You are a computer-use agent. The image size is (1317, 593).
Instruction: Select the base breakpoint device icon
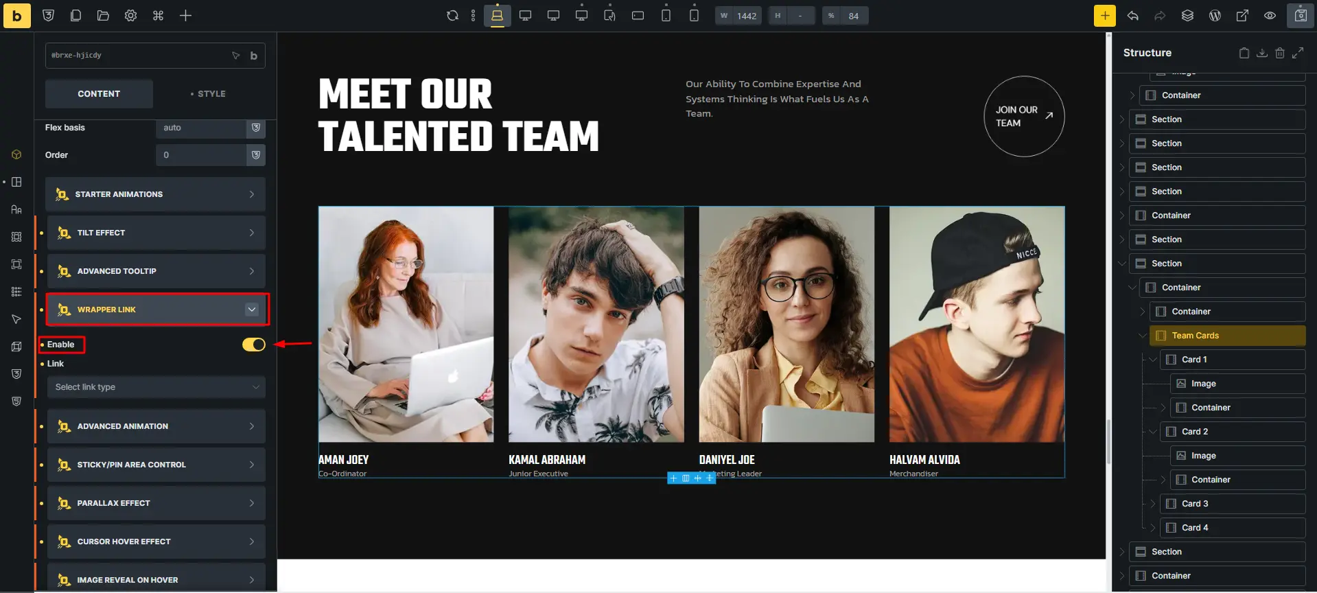click(497, 16)
